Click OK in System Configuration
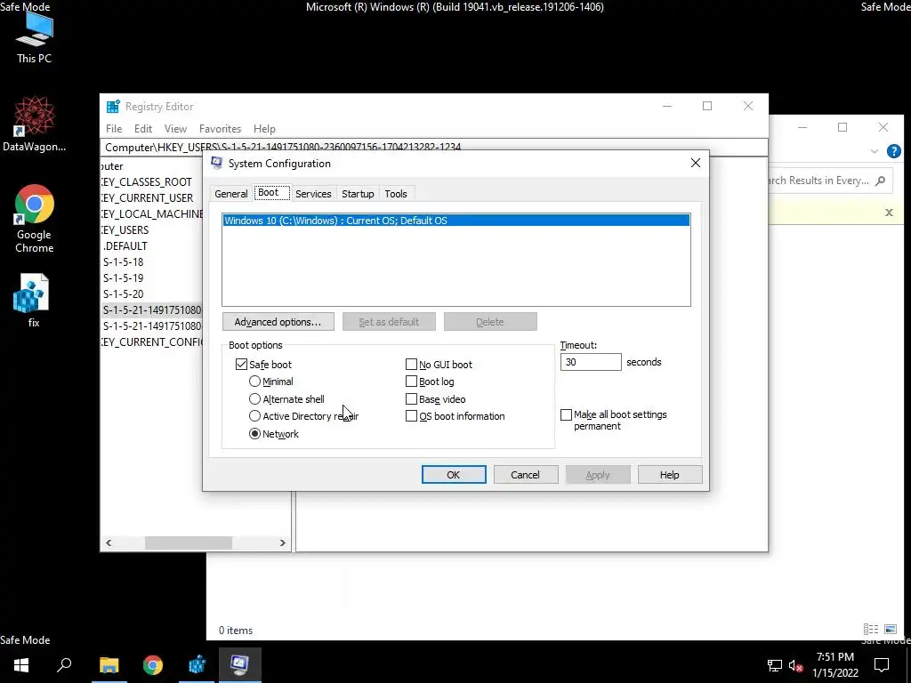Viewport: 911px width, 683px height. coord(454,475)
